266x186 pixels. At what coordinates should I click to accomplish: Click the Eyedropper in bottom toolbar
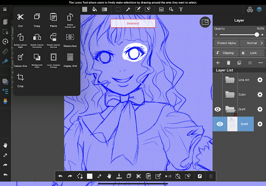99,176
